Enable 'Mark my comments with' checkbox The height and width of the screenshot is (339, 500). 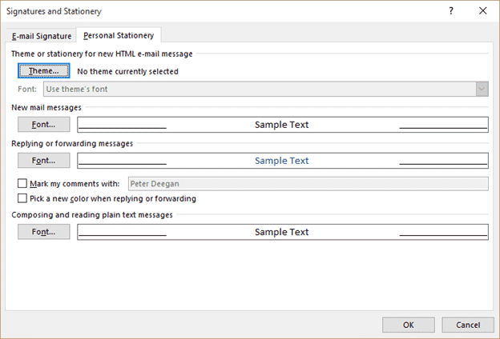[x=22, y=183]
